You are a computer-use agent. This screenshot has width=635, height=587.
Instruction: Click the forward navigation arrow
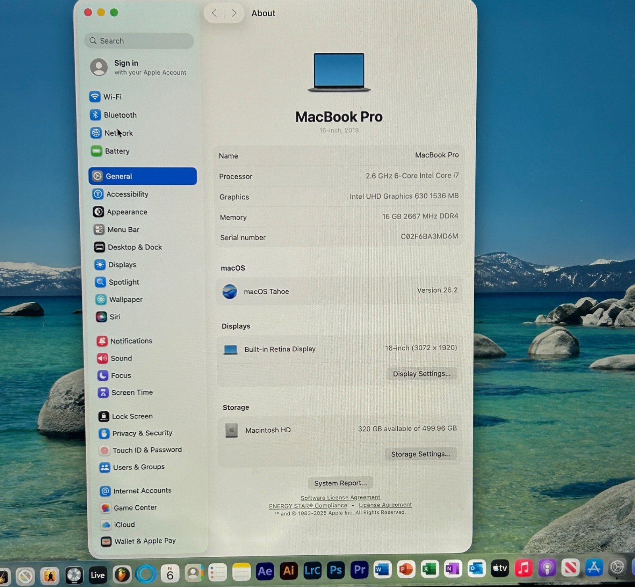click(x=234, y=13)
